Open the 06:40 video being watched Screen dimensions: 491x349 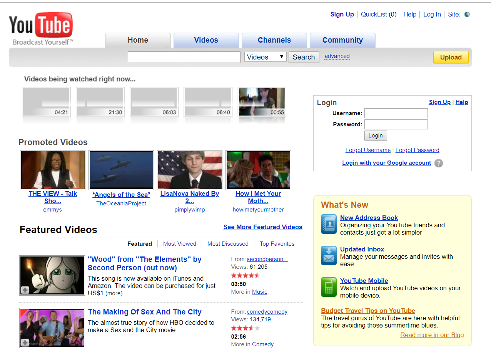point(208,102)
